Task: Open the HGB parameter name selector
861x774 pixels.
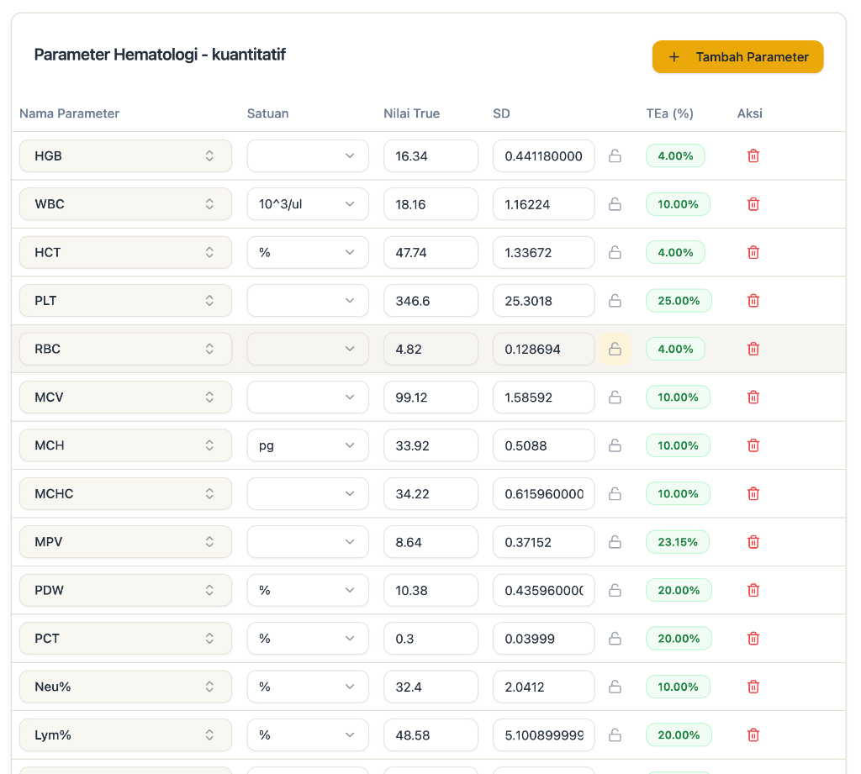Action: click(125, 156)
